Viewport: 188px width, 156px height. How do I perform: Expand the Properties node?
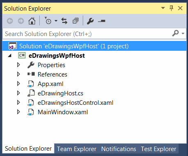point(18,65)
